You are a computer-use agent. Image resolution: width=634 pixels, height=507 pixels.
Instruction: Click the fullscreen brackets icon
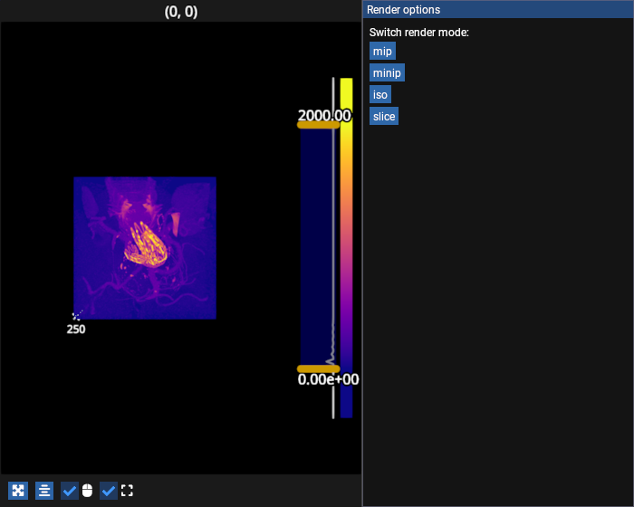pyautogui.click(x=127, y=491)
